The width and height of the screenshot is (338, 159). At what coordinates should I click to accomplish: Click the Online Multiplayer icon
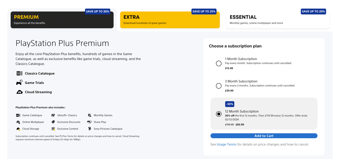18,122
